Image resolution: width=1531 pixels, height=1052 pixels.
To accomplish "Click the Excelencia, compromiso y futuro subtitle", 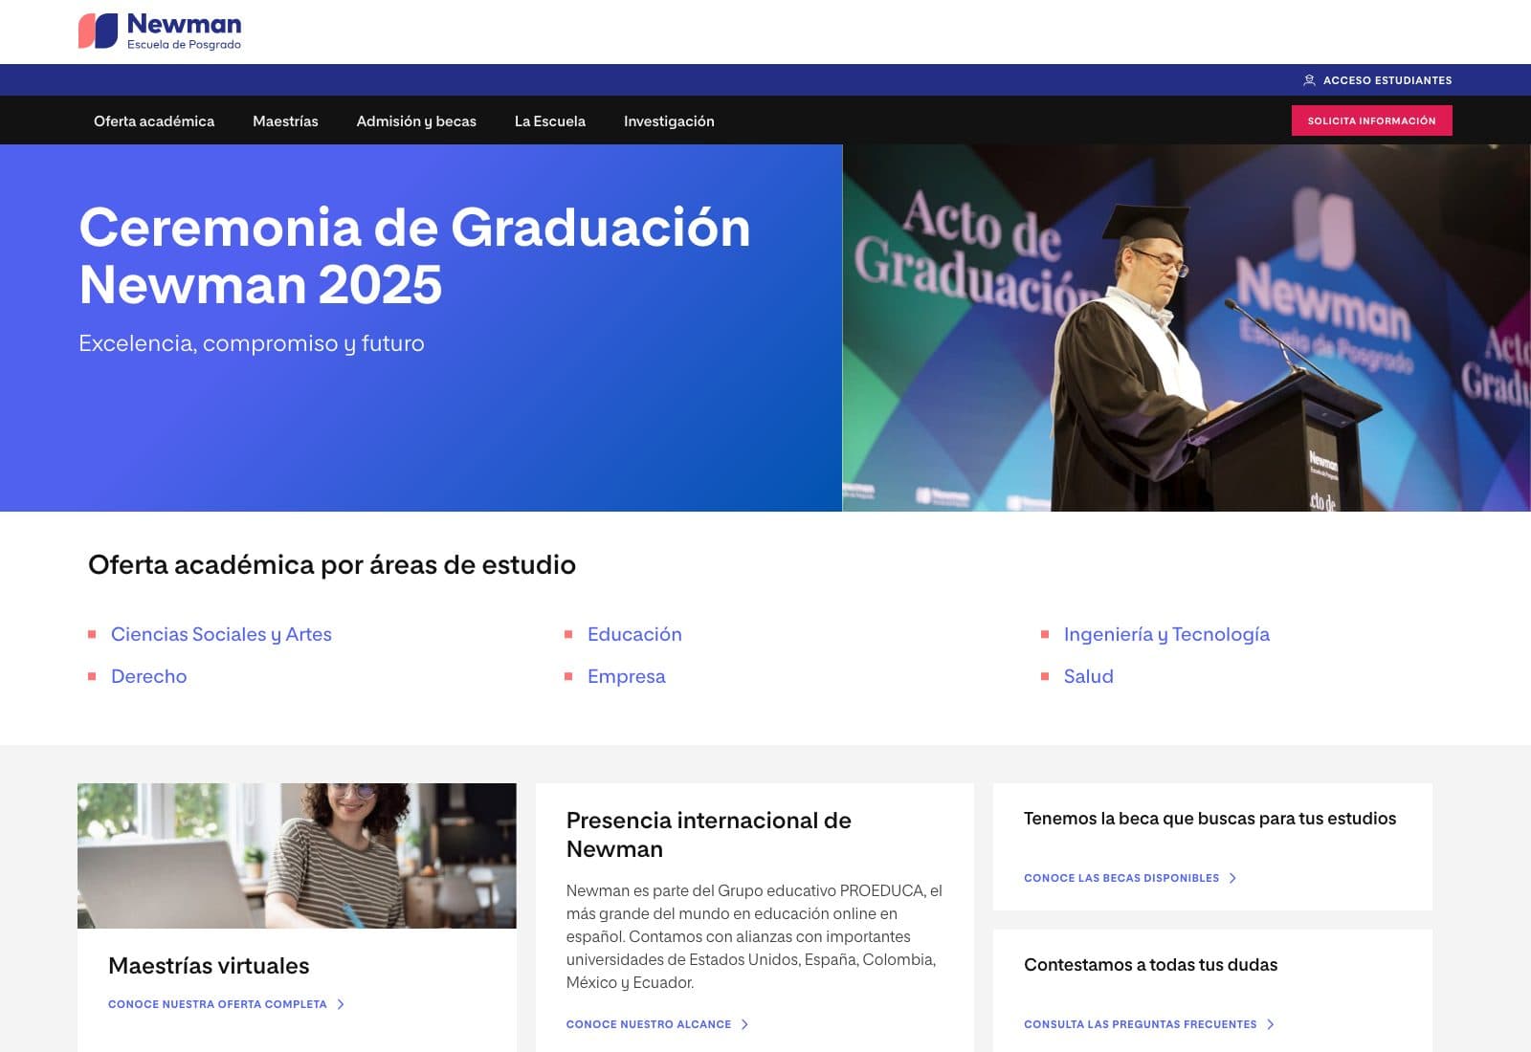I will click(252, 343).
